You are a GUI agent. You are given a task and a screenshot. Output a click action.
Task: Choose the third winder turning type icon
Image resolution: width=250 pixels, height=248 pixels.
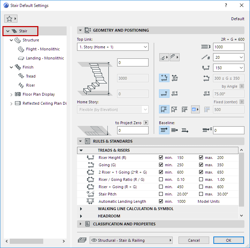(x=185, y=110)
